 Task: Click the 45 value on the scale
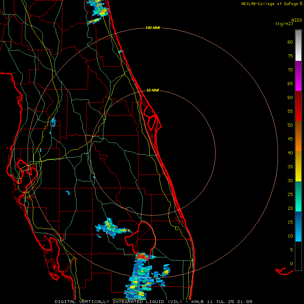290,139
